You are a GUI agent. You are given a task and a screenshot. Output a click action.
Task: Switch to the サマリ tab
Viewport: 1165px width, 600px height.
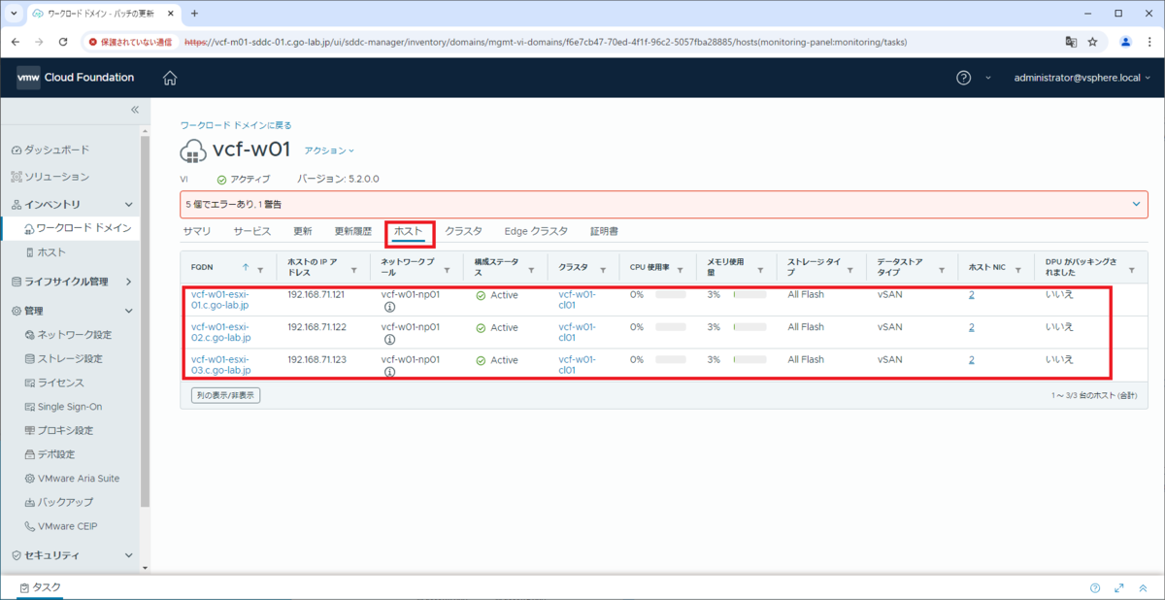click(197, 231)
